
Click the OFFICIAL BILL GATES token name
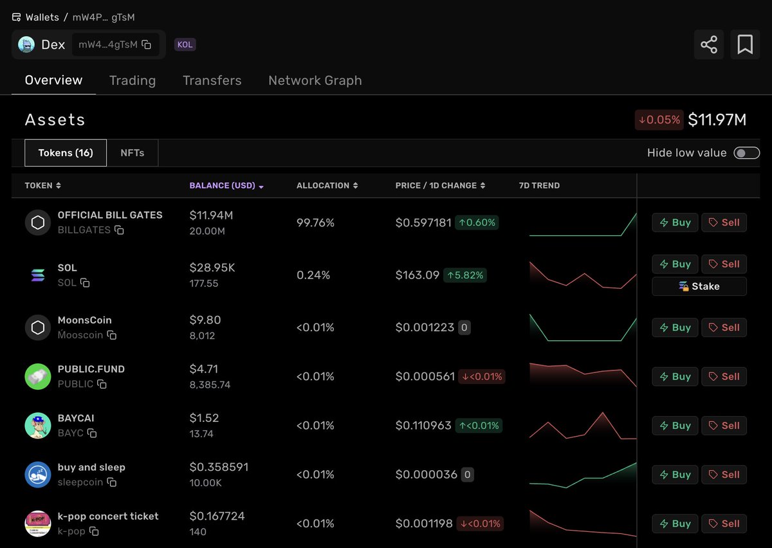tap(110, 215)
